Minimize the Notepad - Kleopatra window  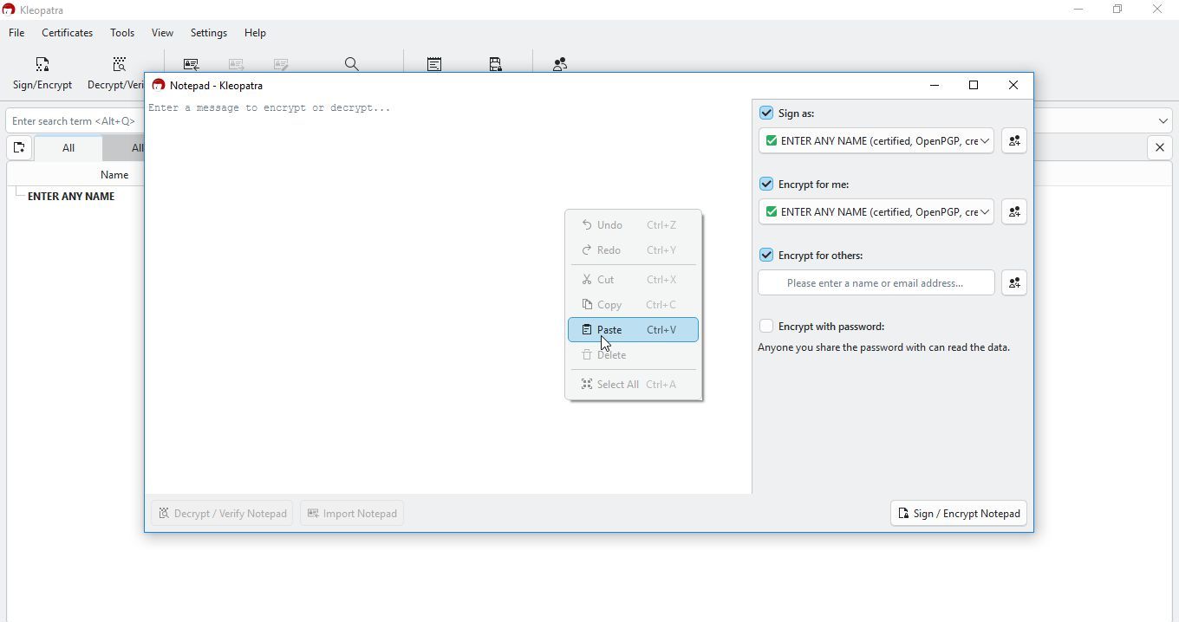pos(935,85)
